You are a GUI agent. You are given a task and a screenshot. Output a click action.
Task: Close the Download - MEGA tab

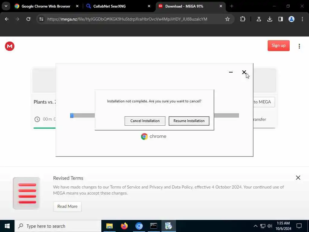coord(221,6)
